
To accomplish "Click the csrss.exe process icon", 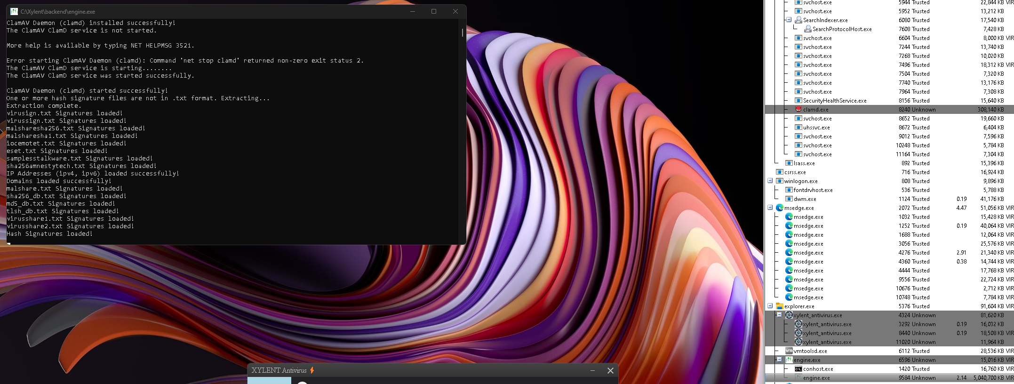I will (780, 172).
